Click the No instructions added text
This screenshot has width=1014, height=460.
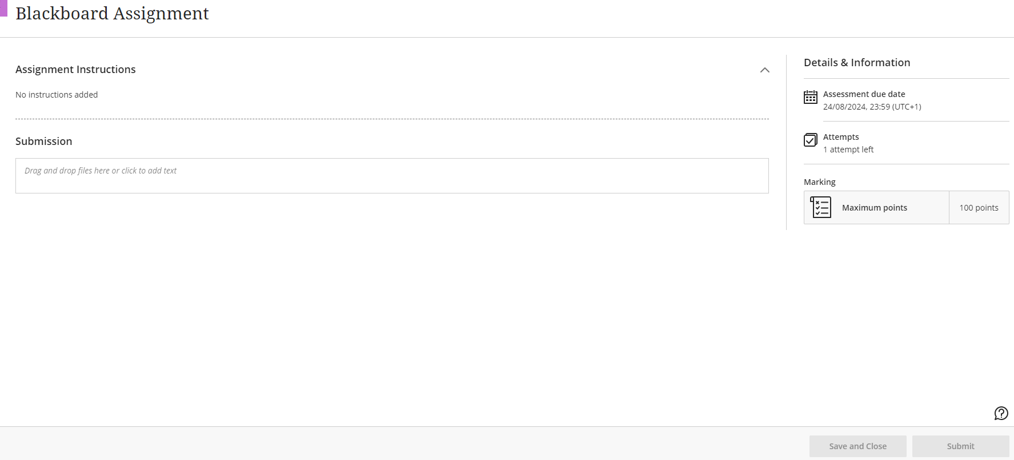click(57, 95)
